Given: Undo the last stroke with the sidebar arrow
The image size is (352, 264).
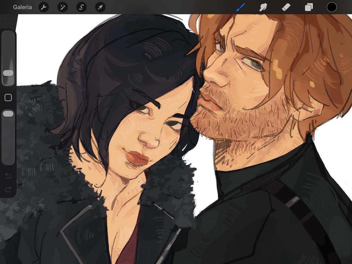Looking at the screenshot, I should tap(8, 176).
